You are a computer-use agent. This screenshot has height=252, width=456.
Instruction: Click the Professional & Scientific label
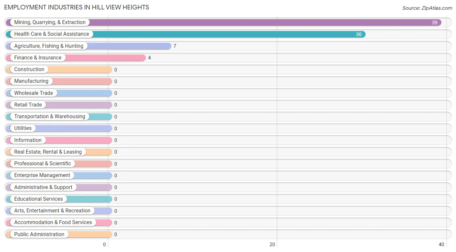[42, 164]
